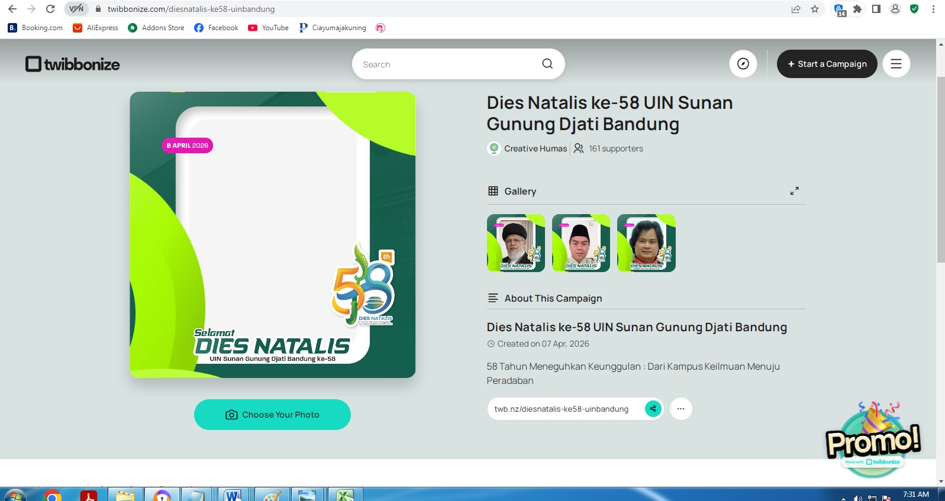Click in the Search input field
The height and width of the screenshot is (501, 945).
point(447,64)
